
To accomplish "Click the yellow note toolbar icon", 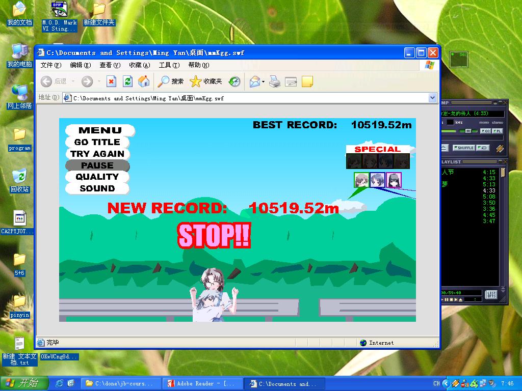I will coord(307,81).
